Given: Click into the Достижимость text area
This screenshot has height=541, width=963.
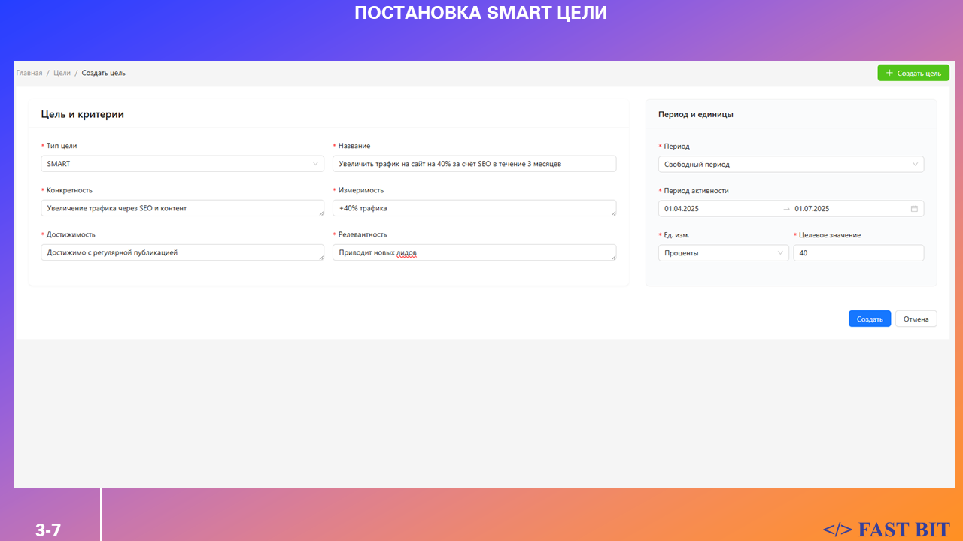Looking at the screenshot, I should (183, 252).
